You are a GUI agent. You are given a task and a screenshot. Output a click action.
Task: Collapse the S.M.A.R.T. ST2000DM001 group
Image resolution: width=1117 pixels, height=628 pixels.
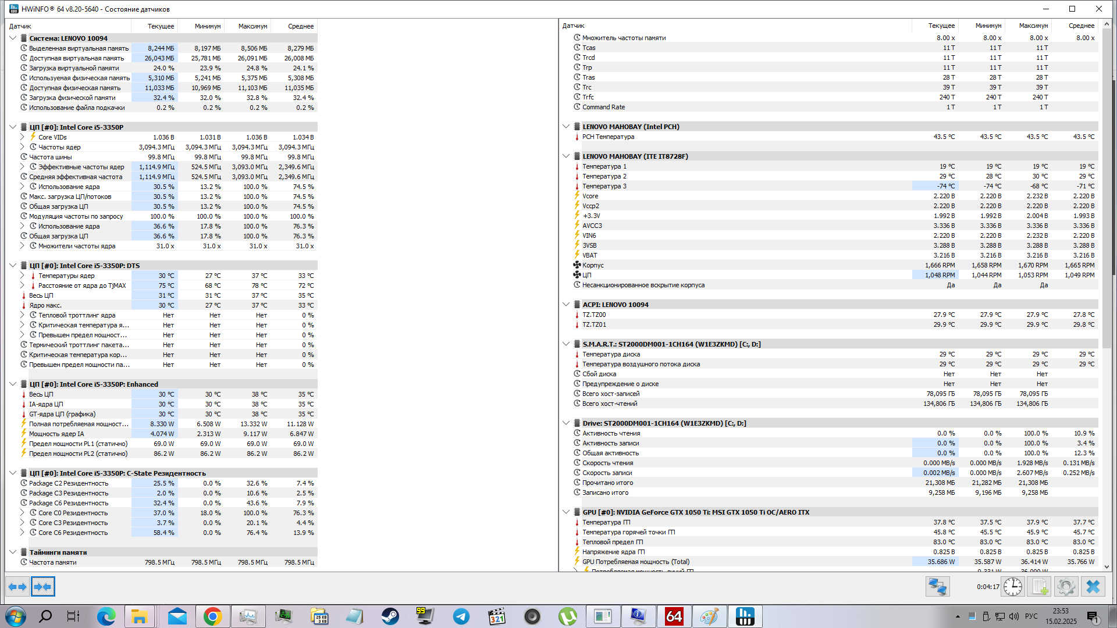[x=566, y=344]
